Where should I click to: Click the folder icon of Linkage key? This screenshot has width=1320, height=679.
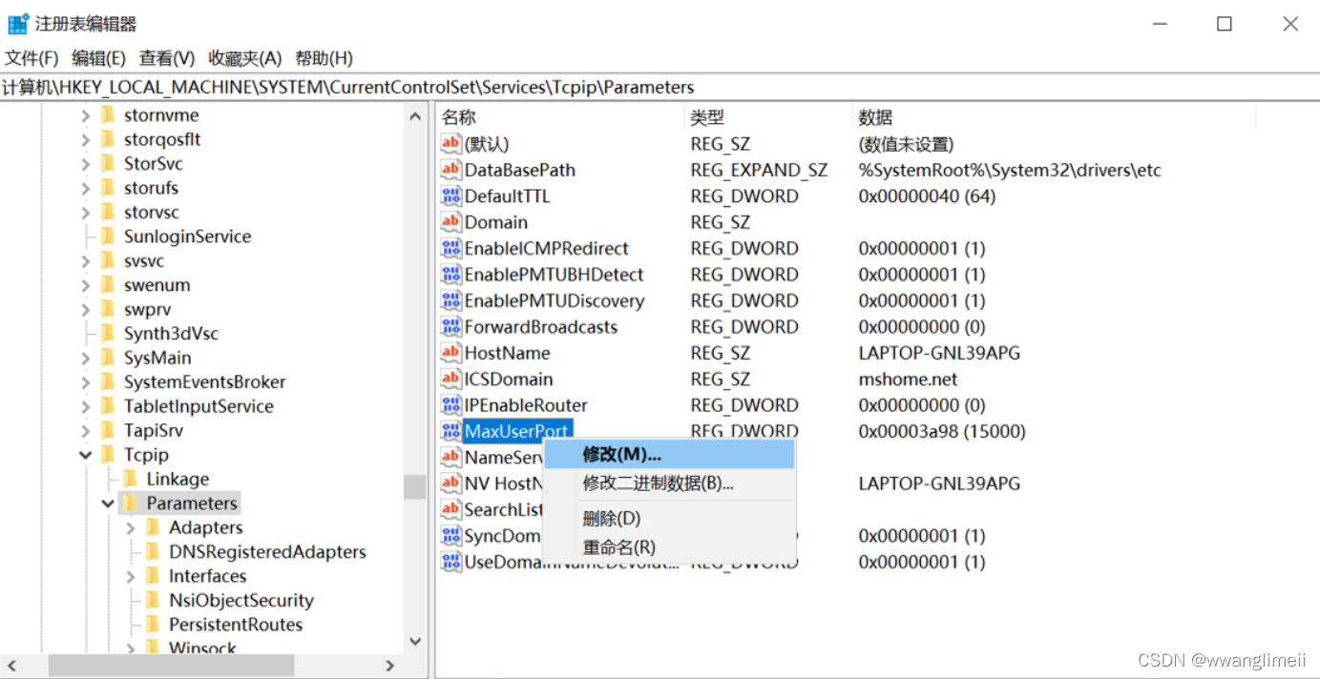point(130,479)
